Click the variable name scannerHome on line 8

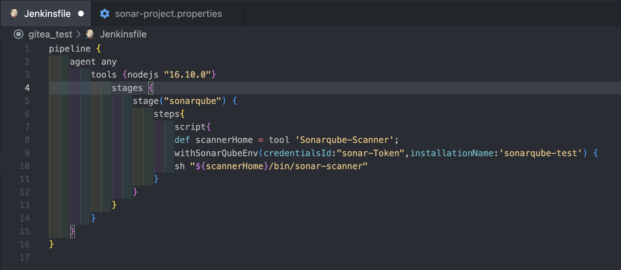click(x=224, y=140)
